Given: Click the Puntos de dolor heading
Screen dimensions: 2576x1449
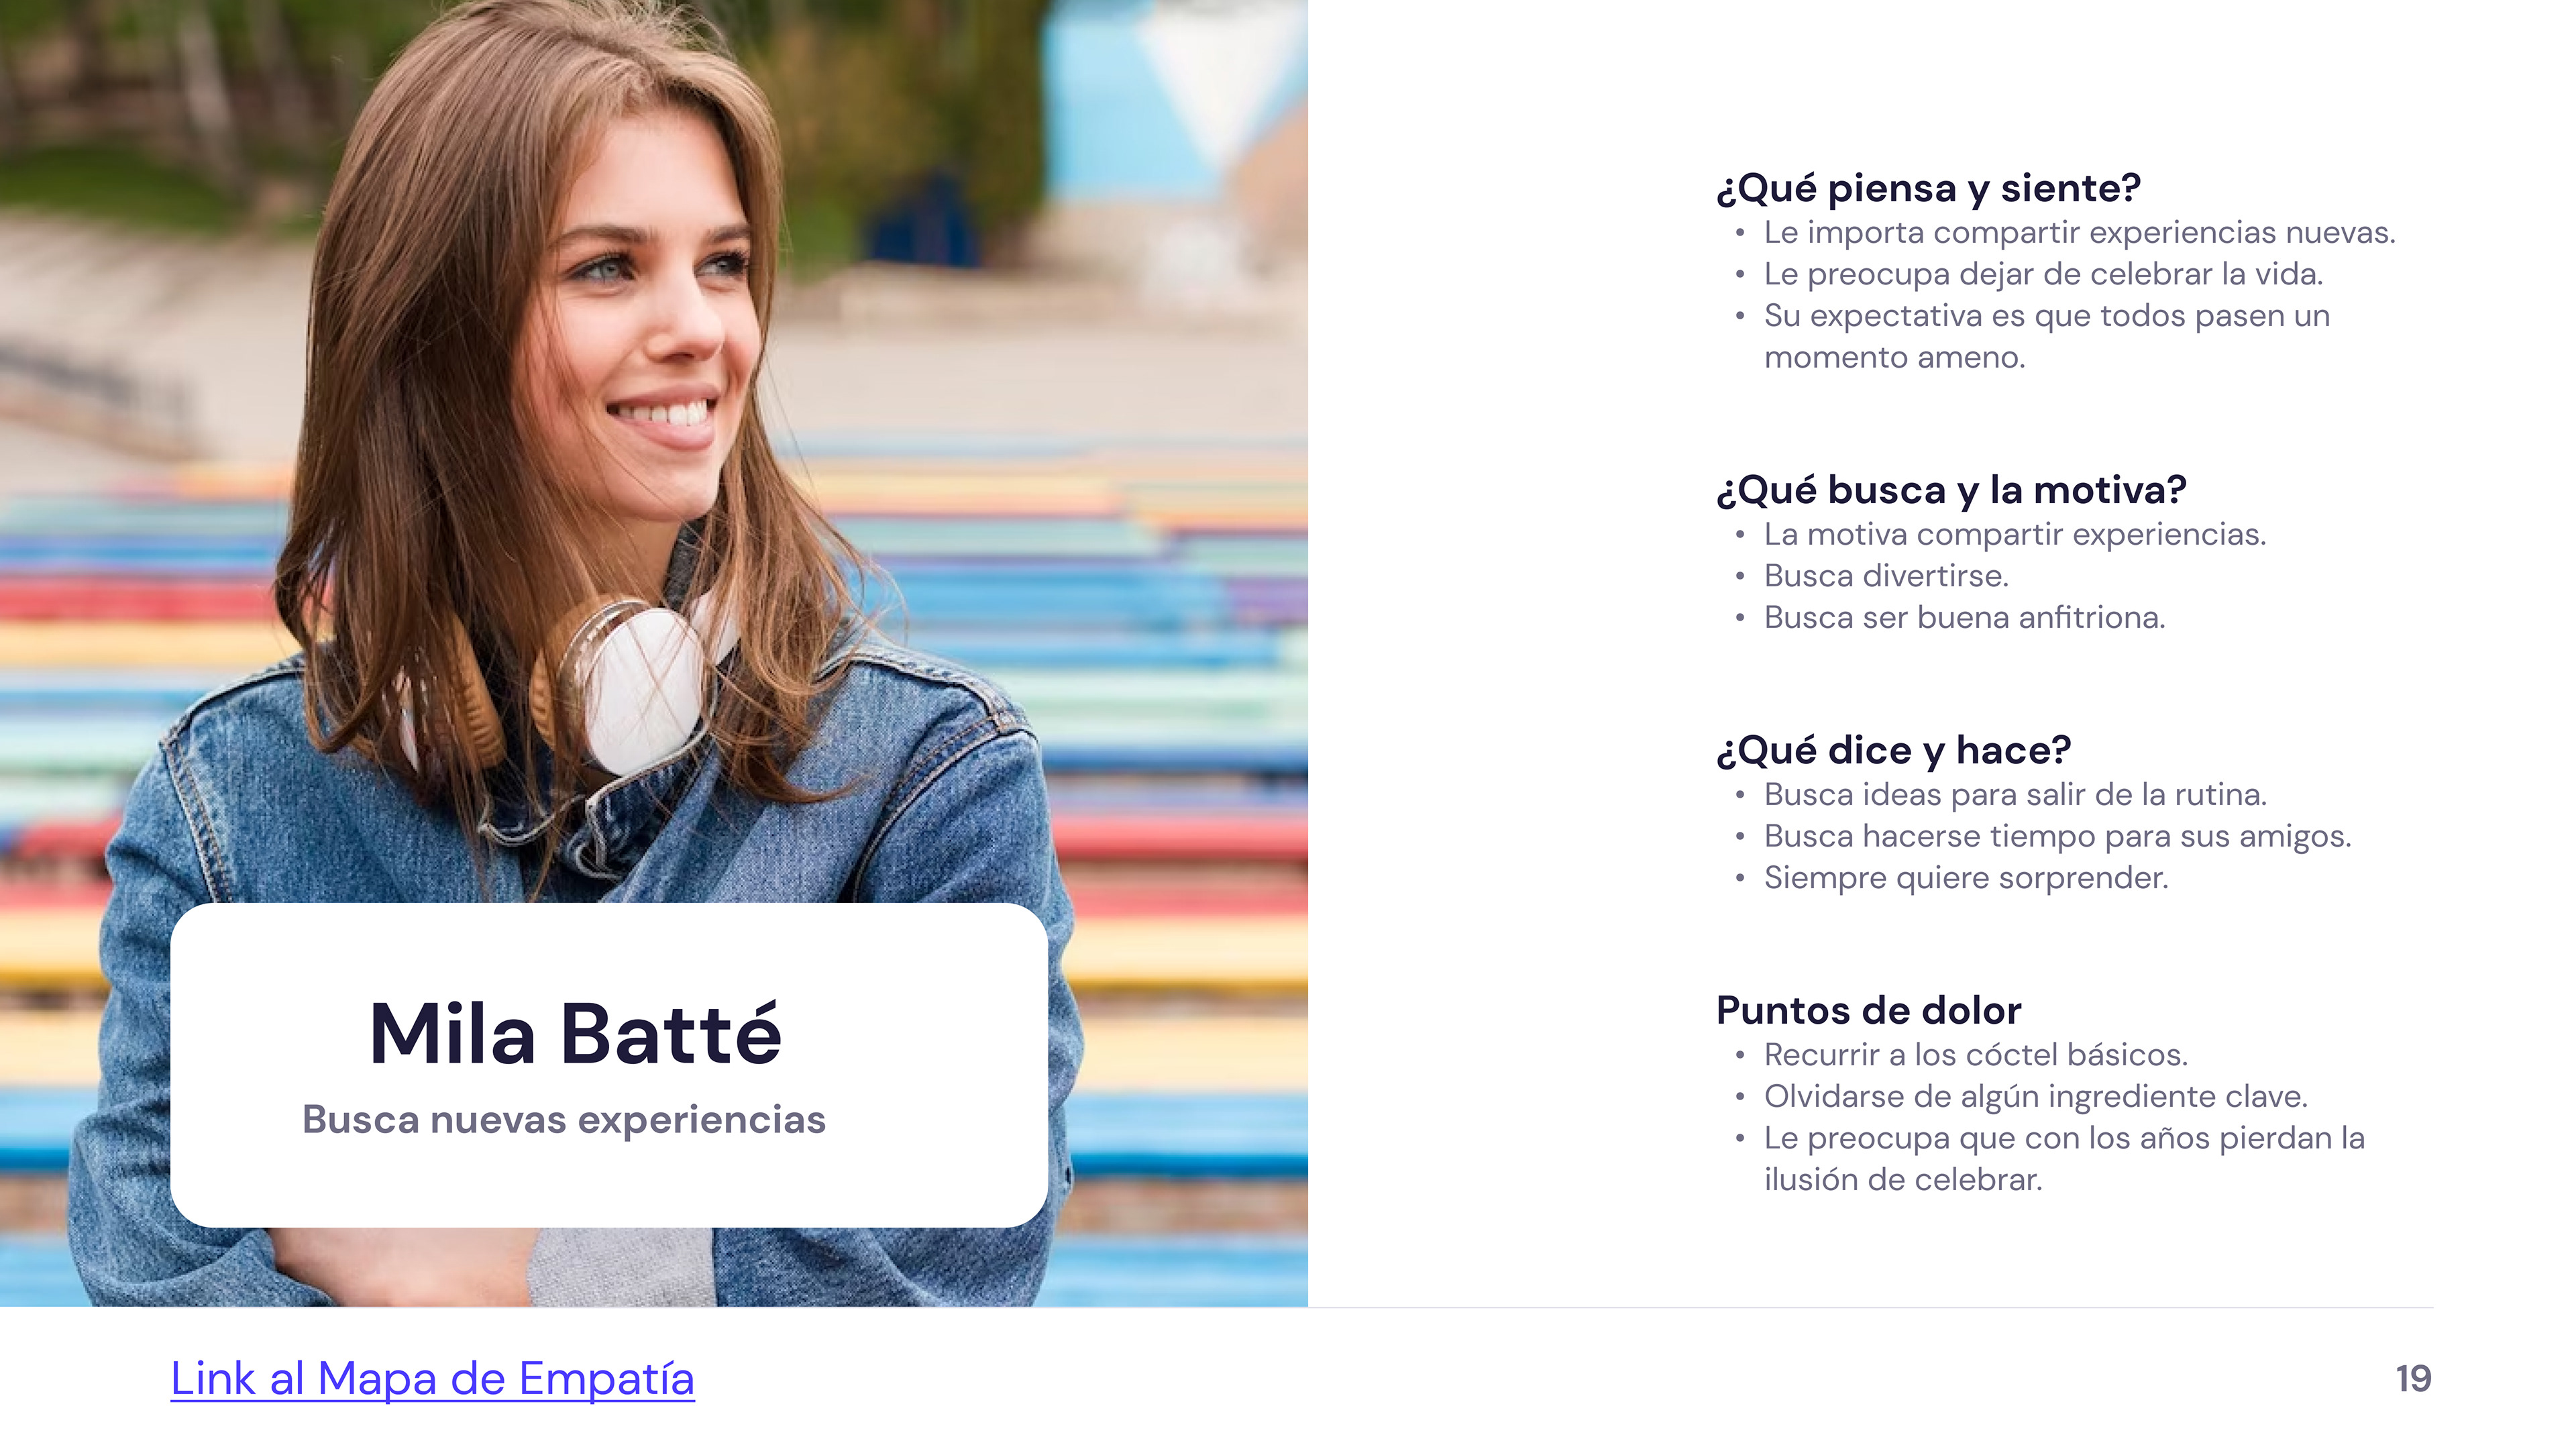Looking at the screenshot, I should pyautogui.click(x=1868, y=1010).
